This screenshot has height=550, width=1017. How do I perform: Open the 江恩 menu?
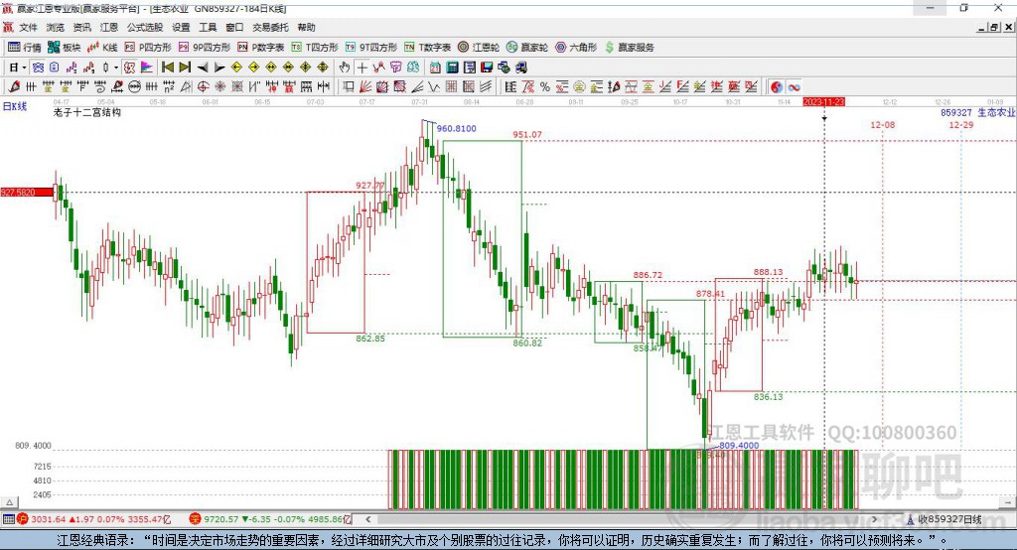(x=109, y=27)
